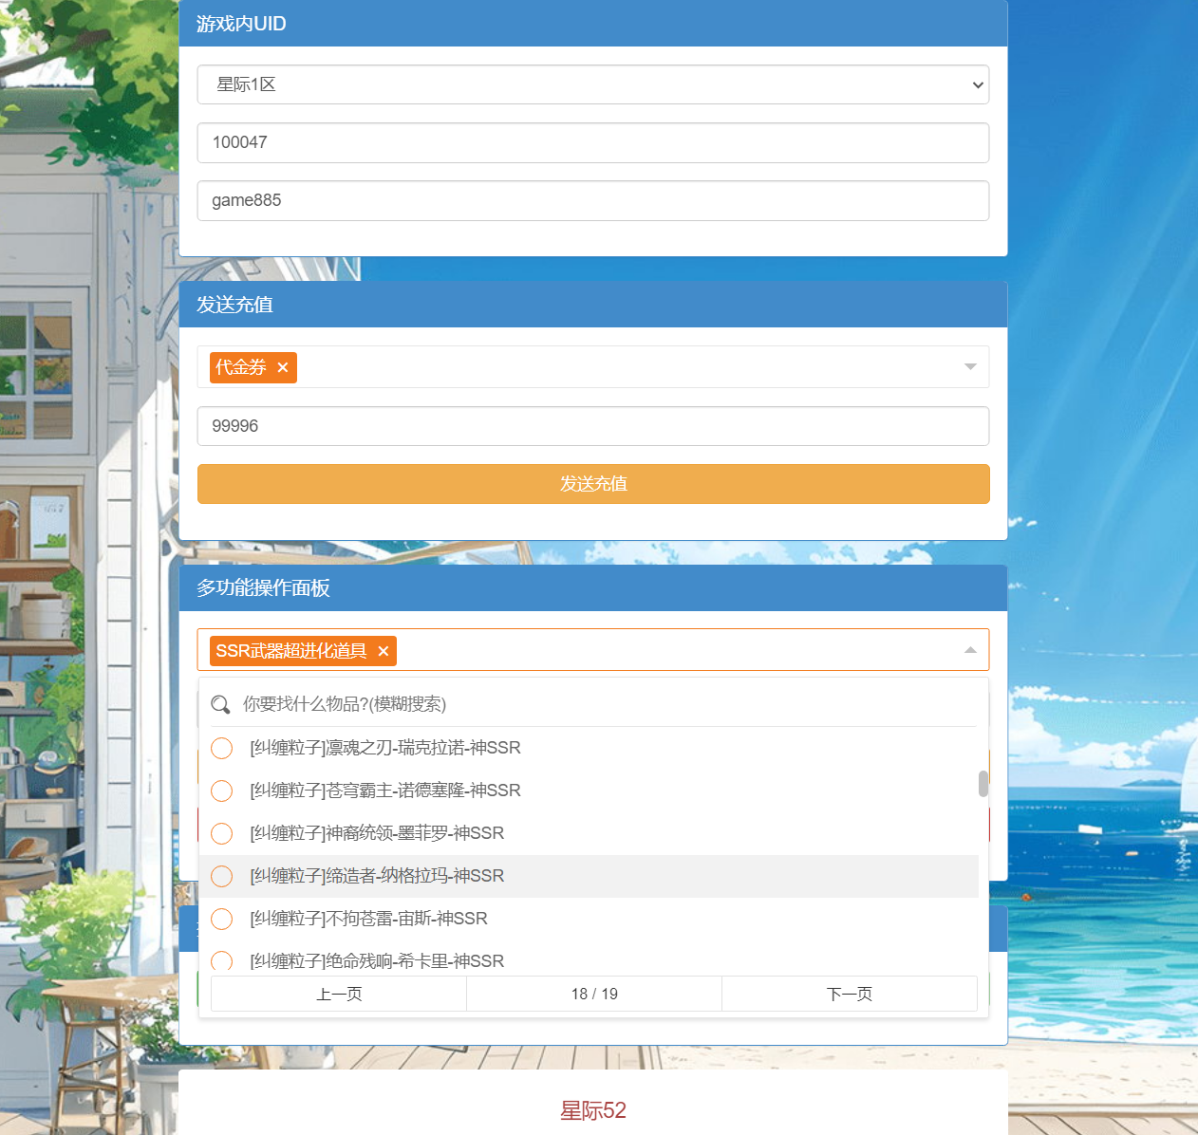Focus the field containing game885
Image resolution: width=1198 pixels, height=1135 pixels.
592,200
